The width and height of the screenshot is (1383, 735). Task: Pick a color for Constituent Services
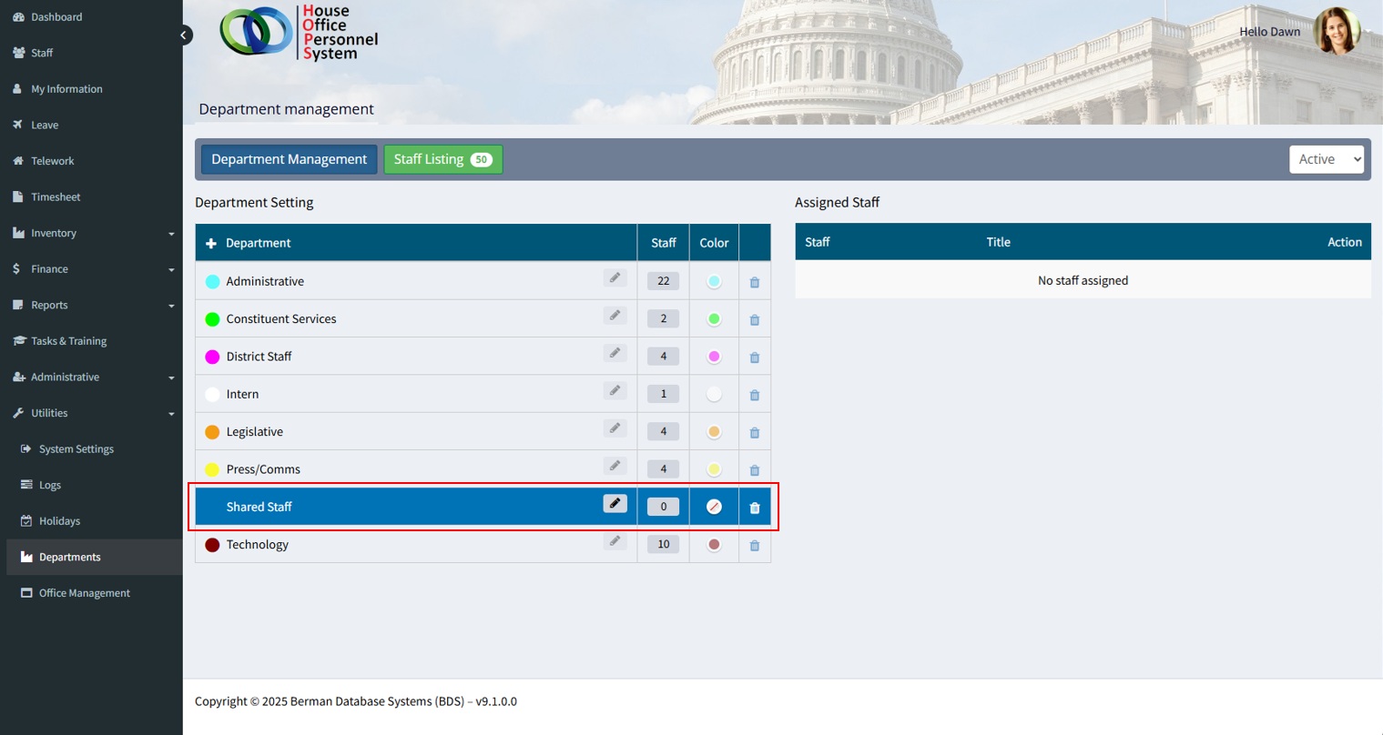[x=714, y=319]
